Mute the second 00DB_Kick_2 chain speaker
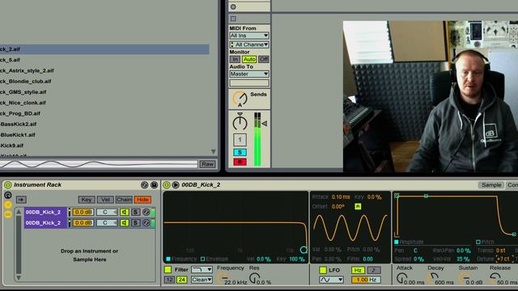Screen dimensions: 518x291 point(125,223)
